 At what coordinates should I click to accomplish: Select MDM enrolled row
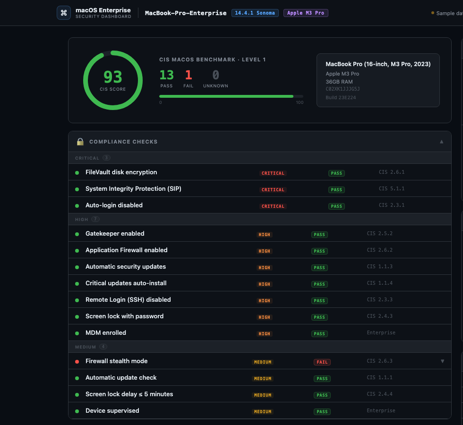tap(259, 332)
